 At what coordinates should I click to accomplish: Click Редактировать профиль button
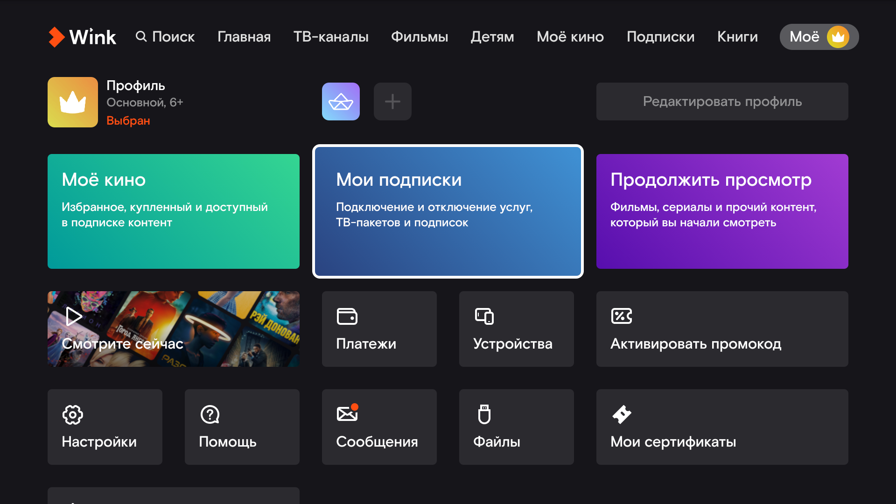point(722,101)
